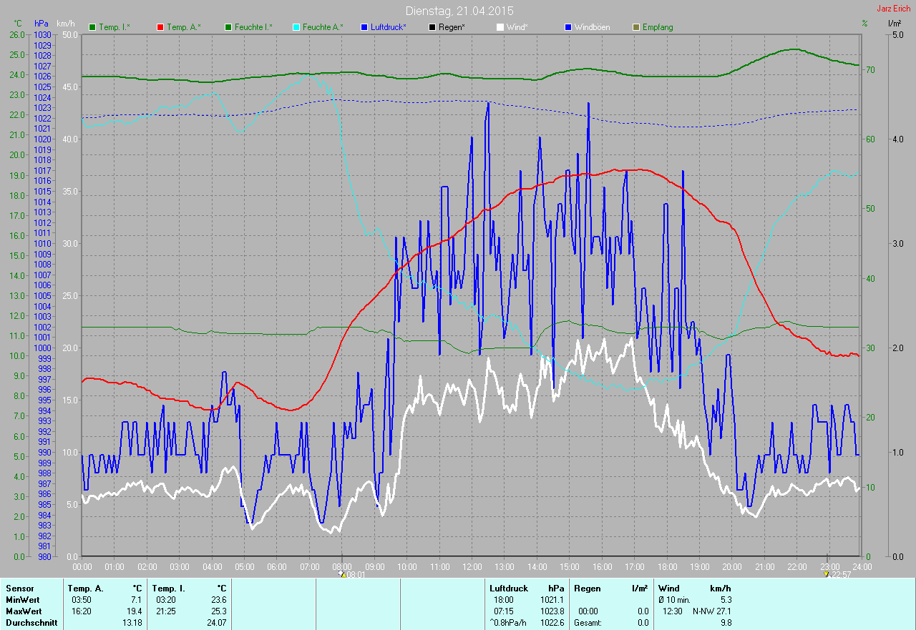Click the Wind table column header
This screenshot has height=630, width=916.
669,589
